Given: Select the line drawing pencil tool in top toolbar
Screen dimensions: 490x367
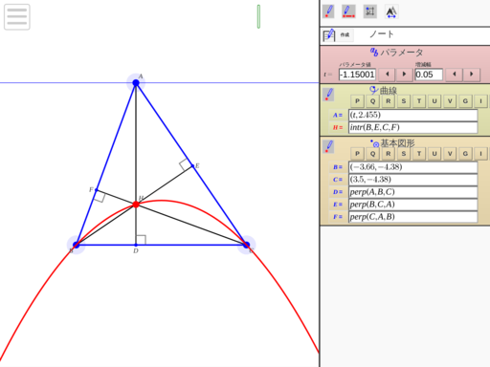Looking at the screenshot, I should click(x=348, y=11).
